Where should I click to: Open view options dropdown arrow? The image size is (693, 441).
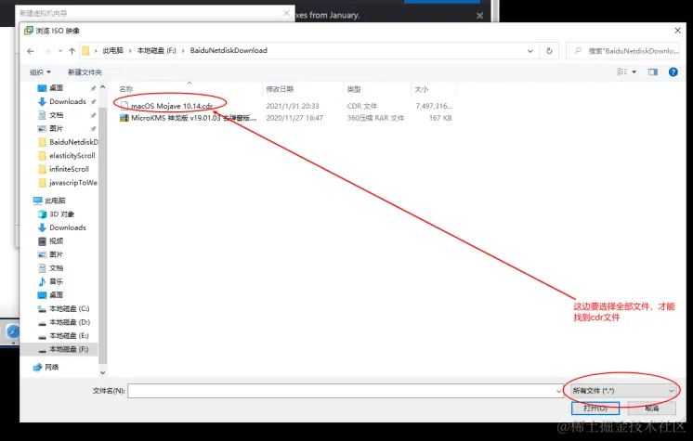[634, 72]
